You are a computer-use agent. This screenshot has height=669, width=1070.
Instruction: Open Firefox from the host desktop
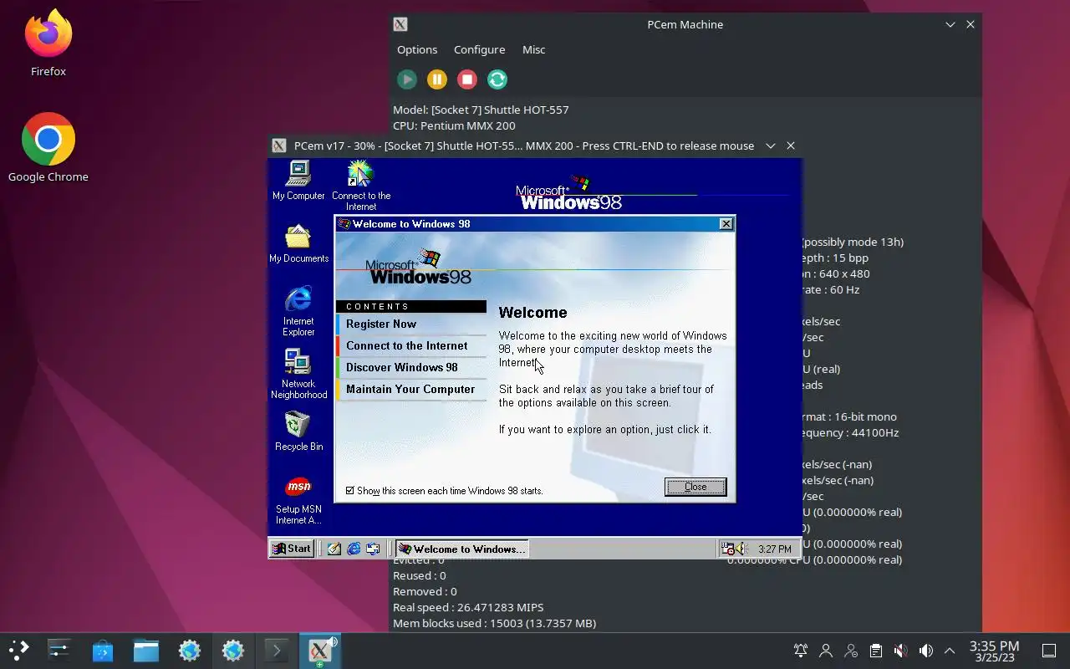48,43
